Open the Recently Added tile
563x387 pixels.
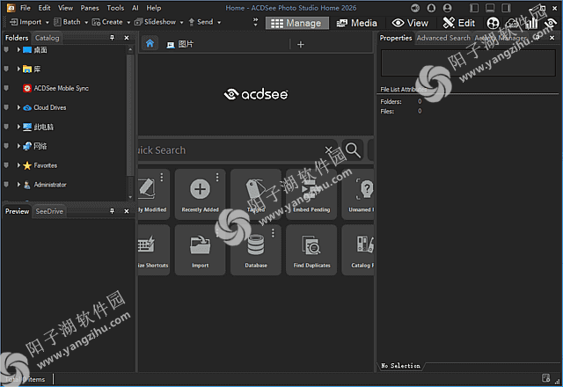click(x=200, y=193)
